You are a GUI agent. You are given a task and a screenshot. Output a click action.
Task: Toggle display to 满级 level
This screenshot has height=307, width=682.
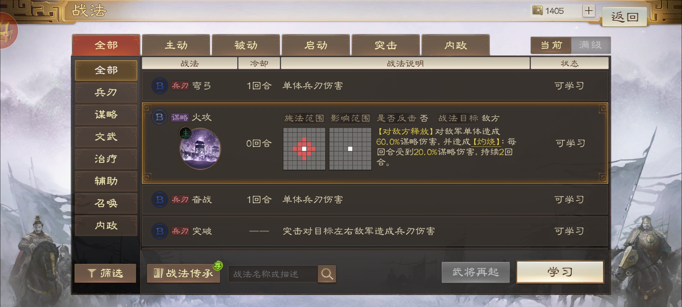pyautogui.click(x=590, y=45)
